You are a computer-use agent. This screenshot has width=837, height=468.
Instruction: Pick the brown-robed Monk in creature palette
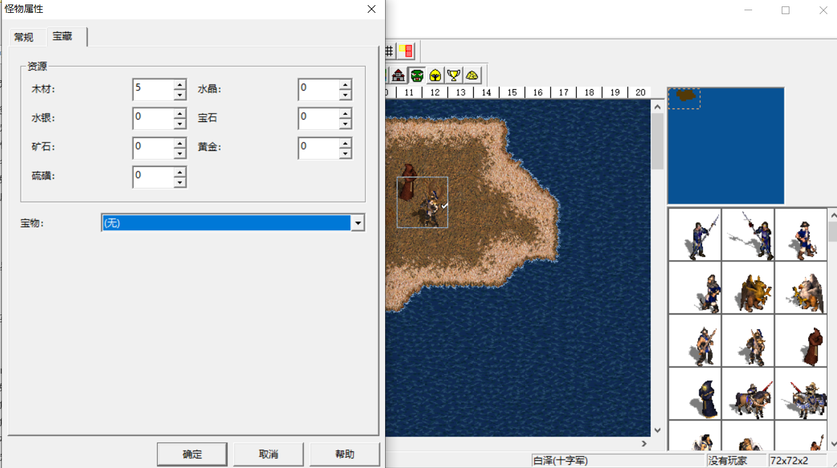[x=800, y=340]
